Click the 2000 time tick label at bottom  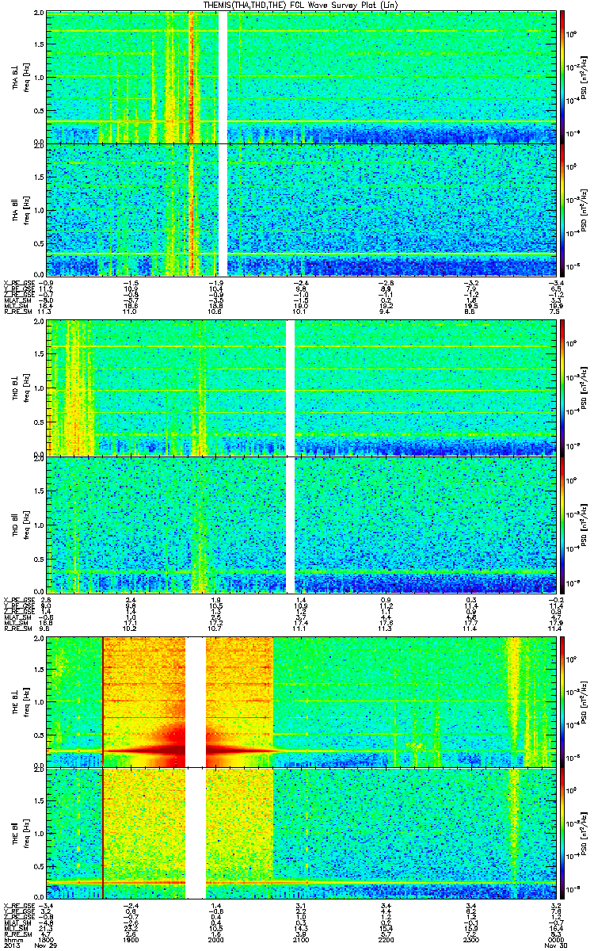(x=215, y=939)
